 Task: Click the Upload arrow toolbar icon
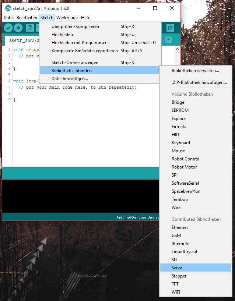pyautogui.click(x=18, y=28)
